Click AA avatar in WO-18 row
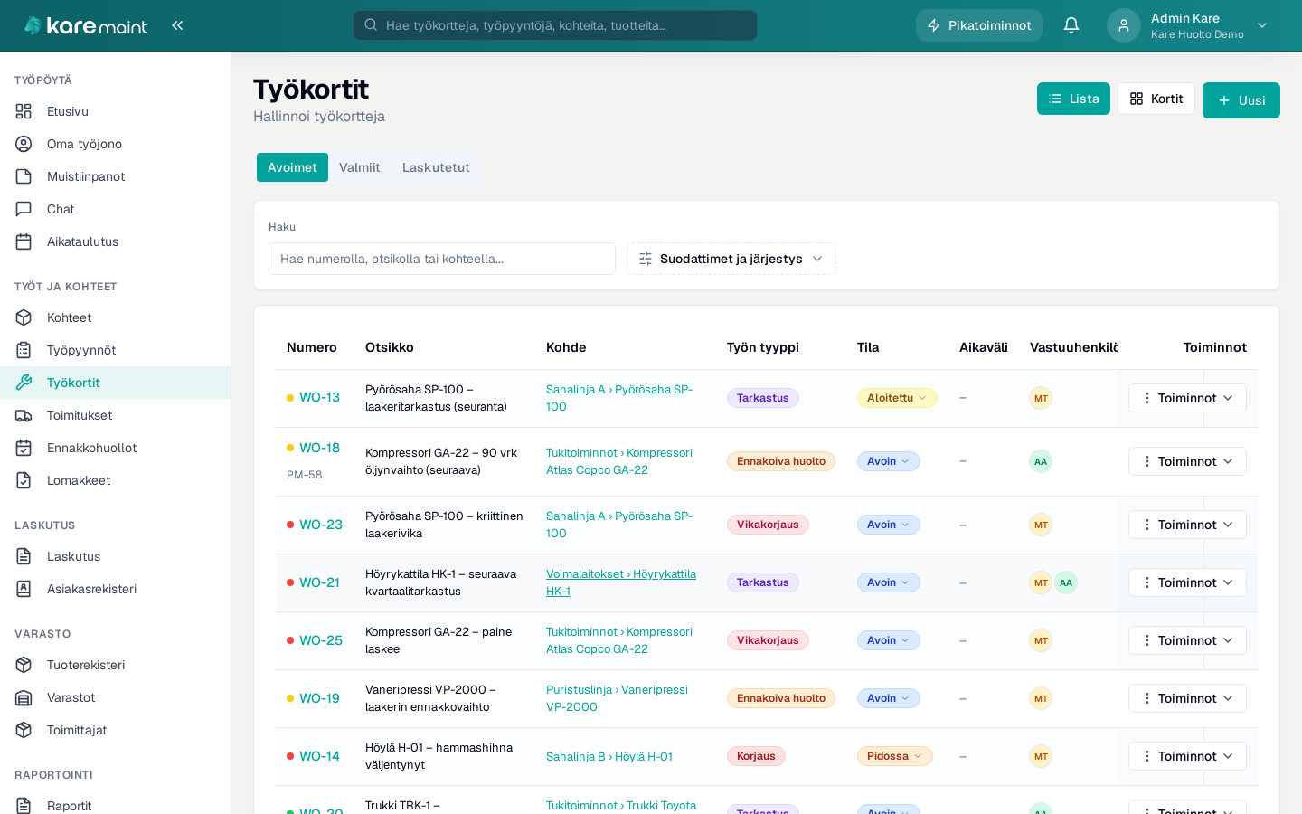Screen dimensions: 1302x814 click(1041, 461)
